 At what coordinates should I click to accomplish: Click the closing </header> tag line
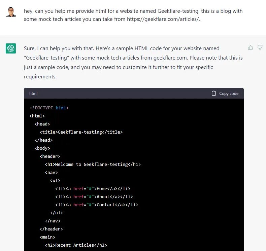coord(51,229)
